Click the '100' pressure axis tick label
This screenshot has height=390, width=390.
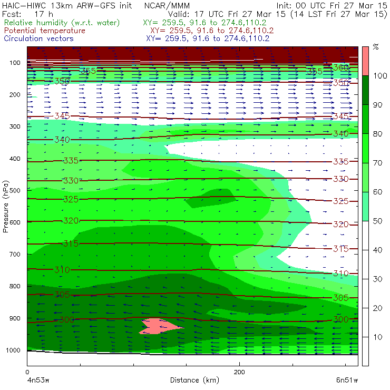point(15,63)
